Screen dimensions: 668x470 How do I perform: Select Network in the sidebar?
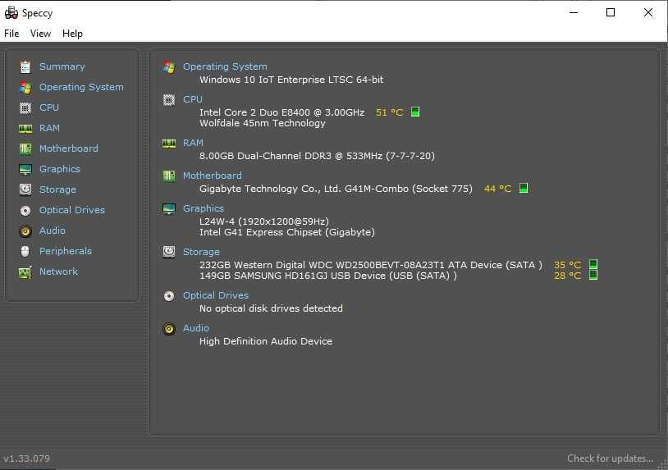click(x=58, y=272)
